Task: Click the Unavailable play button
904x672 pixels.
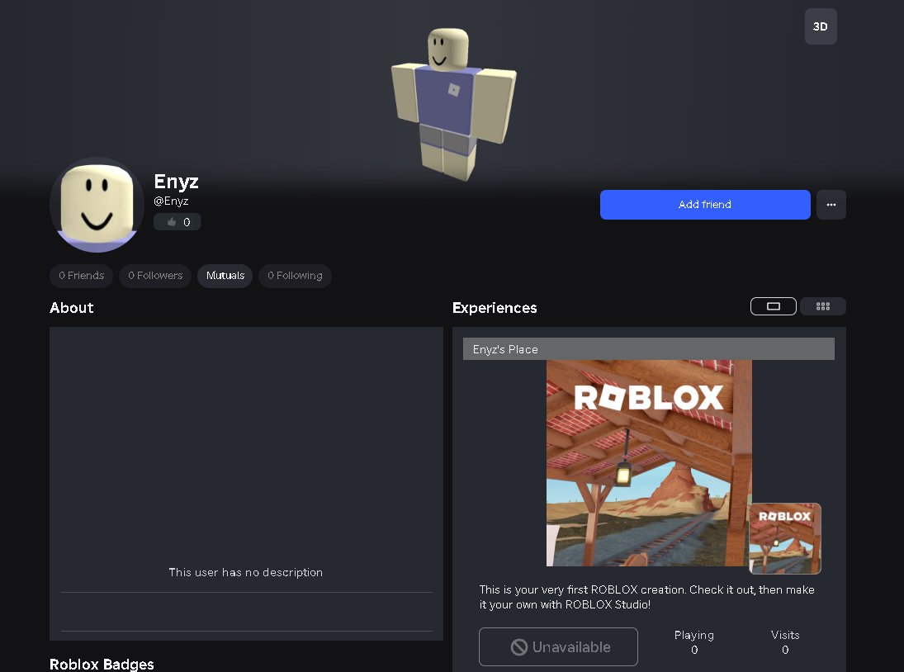Action: pos(558,646)
